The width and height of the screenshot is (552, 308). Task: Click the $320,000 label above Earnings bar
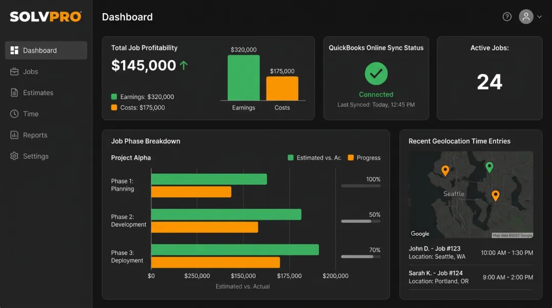244,50
